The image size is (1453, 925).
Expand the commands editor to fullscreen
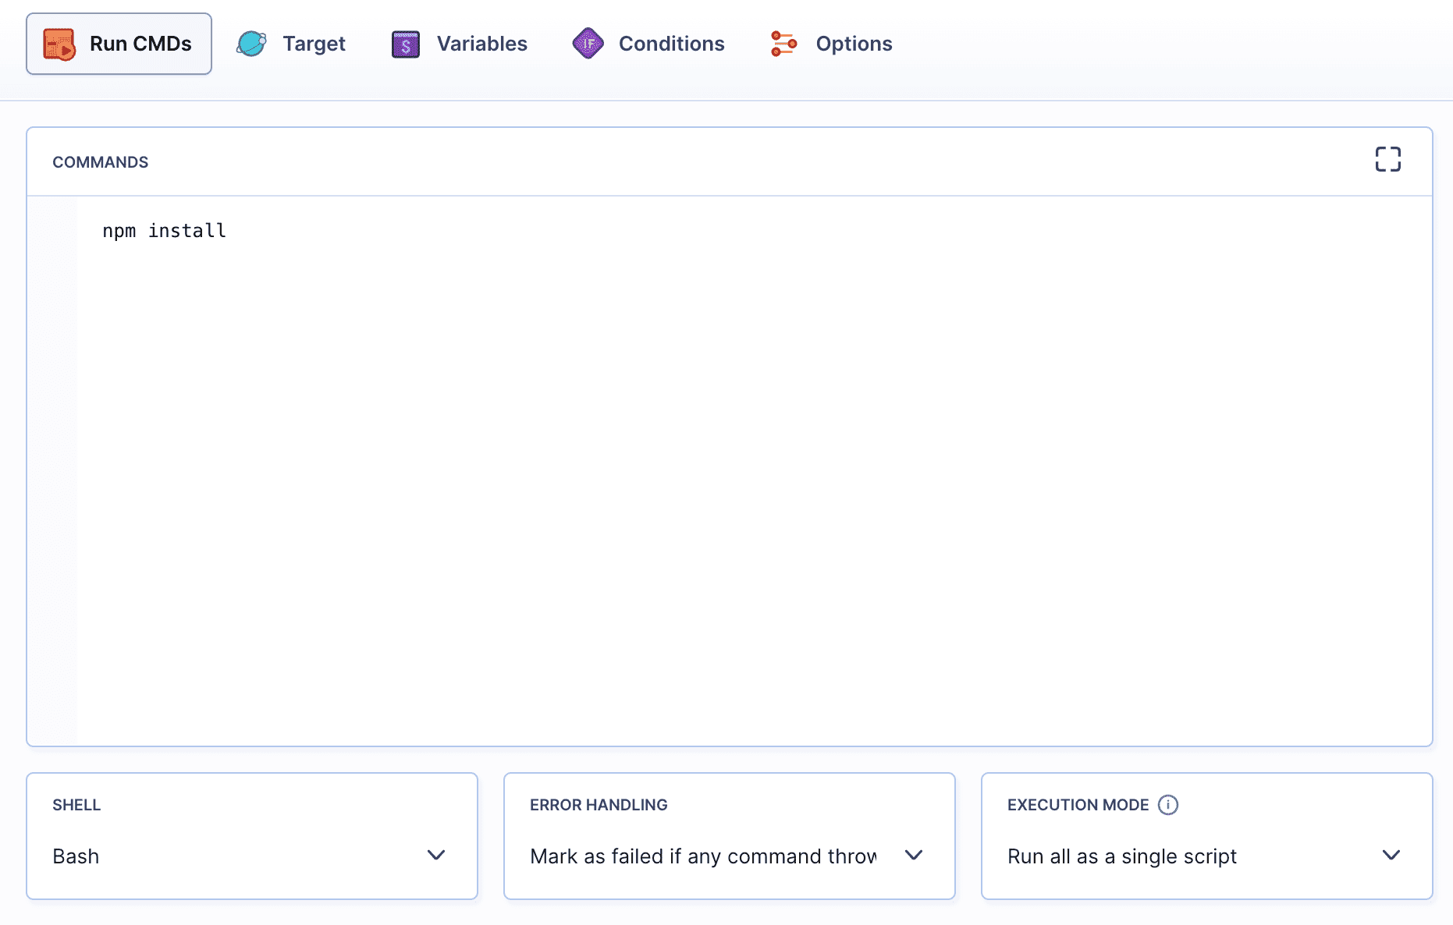[x=1387, y=159]
